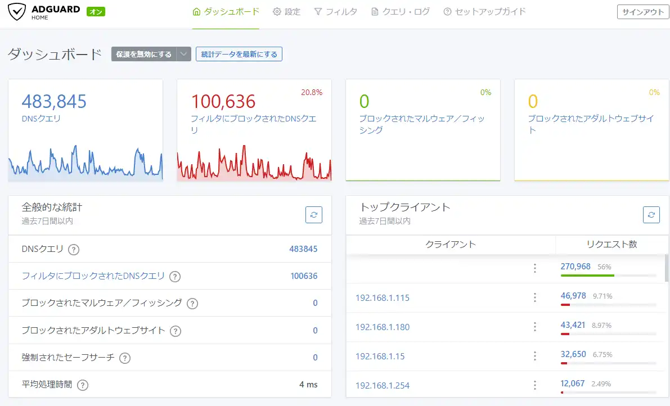This screenshot has height=406, width=670.
Task: Click the blue DNS queries graph
Action: coord(86,163)
